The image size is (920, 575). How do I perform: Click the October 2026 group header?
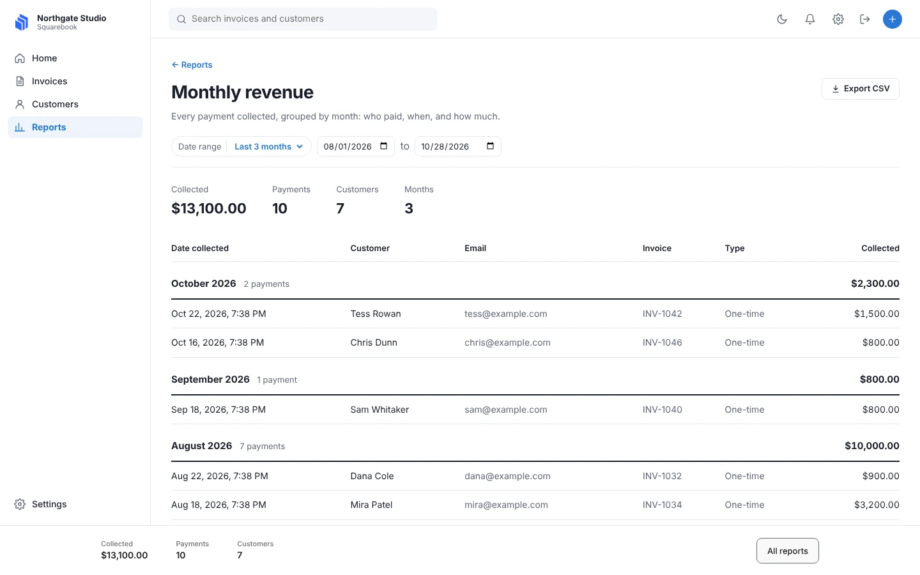click(535, 284)
